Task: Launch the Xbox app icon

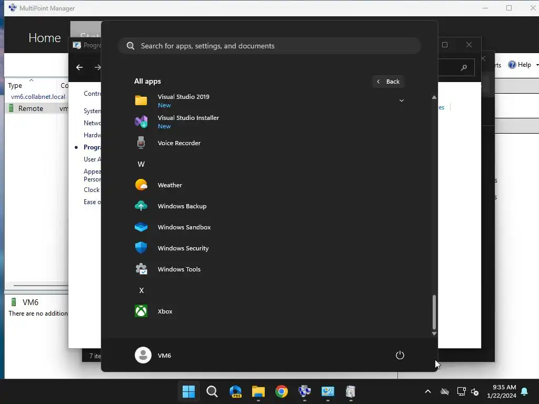Action: click(141, 311)
